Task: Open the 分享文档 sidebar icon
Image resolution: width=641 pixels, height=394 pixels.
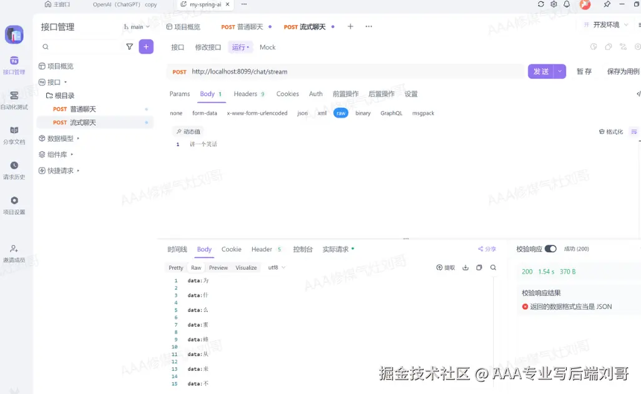Action: [x=14, y=135]
